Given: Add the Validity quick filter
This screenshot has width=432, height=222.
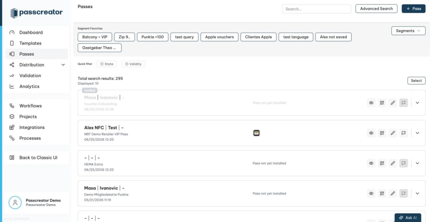Looking at the screenshot, I should click(x=133, y=64).
